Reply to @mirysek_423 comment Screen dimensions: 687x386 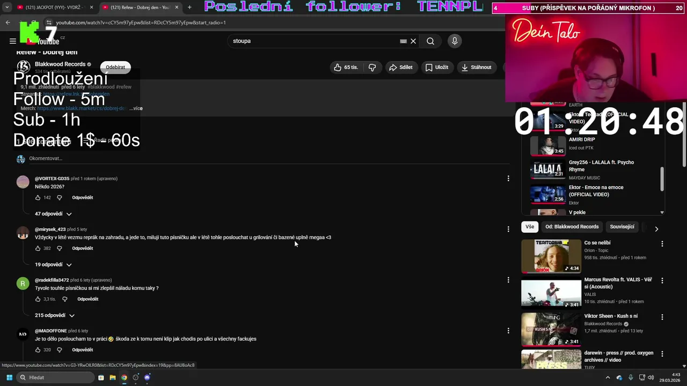coord(83,248)
